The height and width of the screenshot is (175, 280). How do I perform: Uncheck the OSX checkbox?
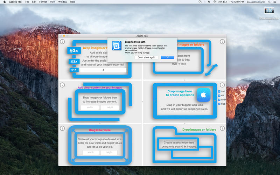[219, 91]
